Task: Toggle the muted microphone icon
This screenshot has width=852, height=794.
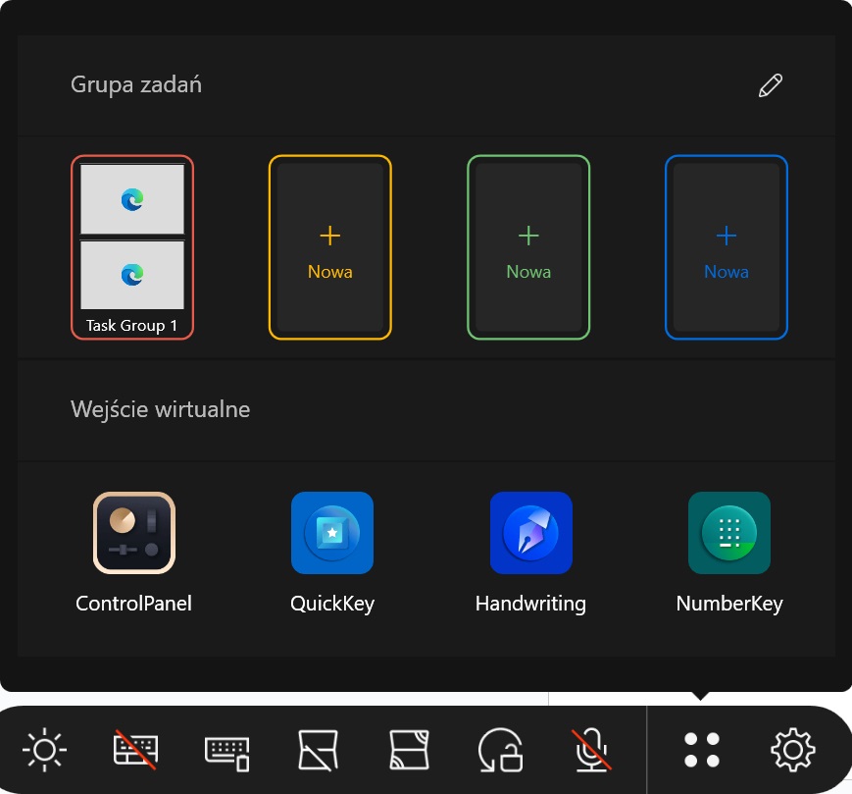Action: tap(591, 751)
